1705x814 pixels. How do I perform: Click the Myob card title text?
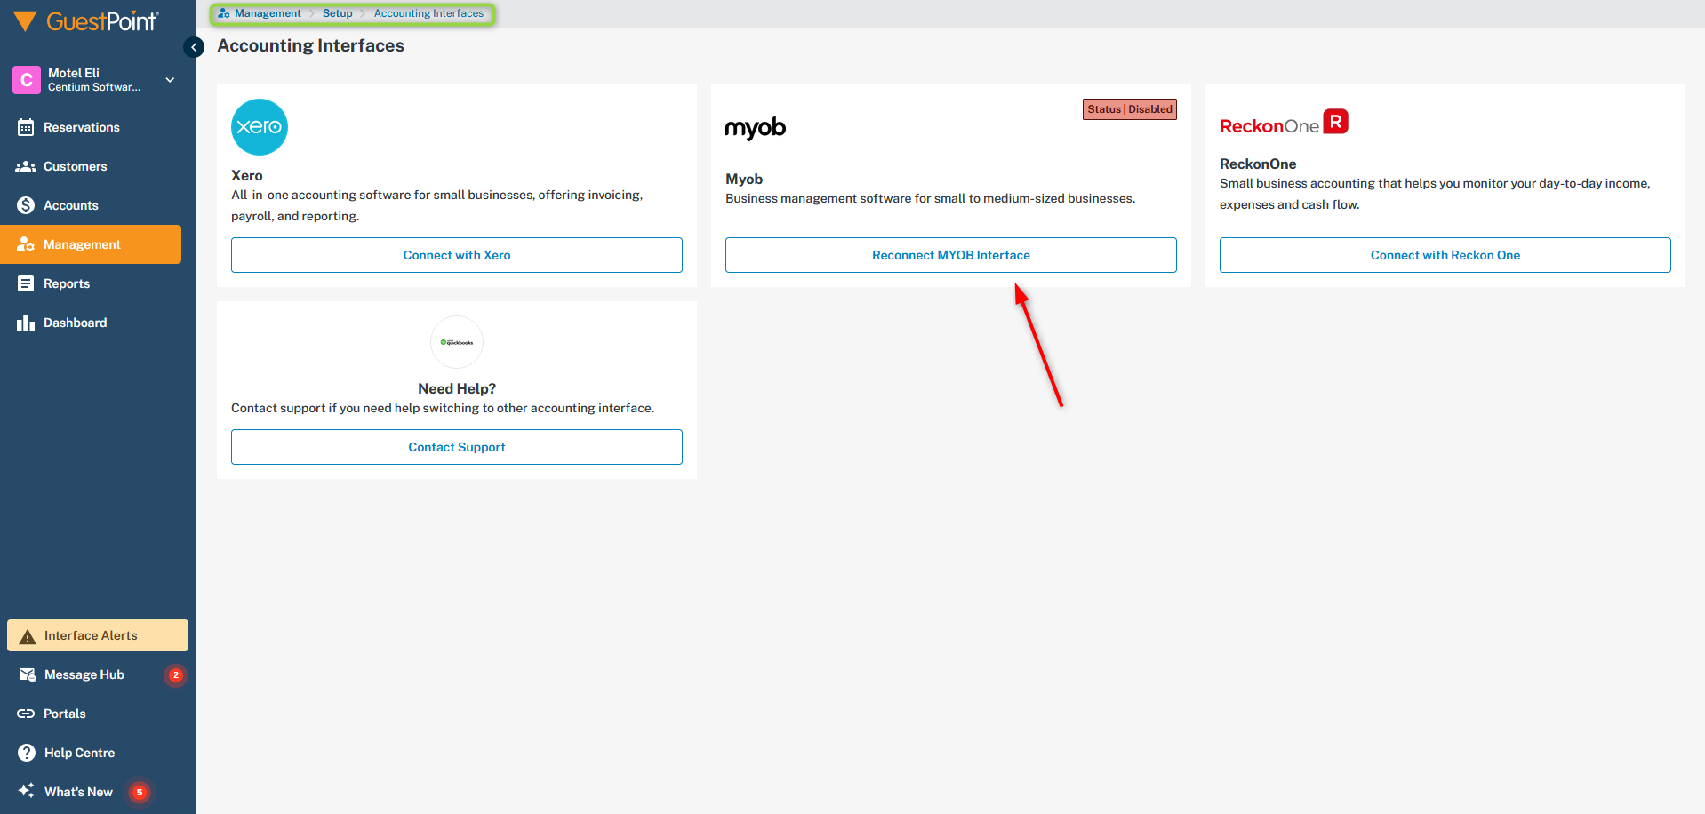(744, 179)
